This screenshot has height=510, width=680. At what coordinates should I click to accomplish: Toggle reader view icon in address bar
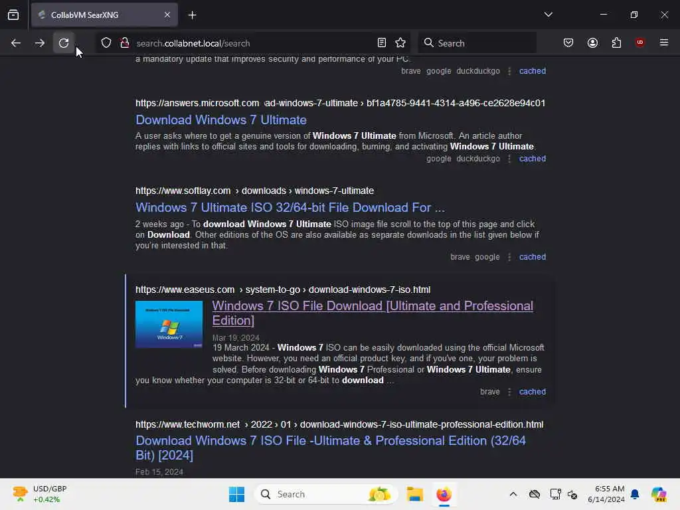click(382, 42)
